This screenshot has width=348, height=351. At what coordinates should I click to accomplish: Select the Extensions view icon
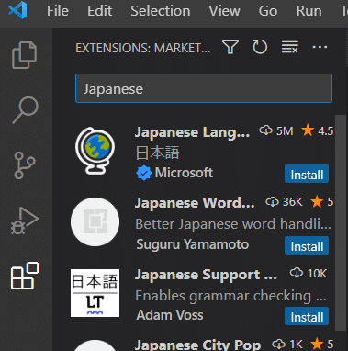pos(25,276)
